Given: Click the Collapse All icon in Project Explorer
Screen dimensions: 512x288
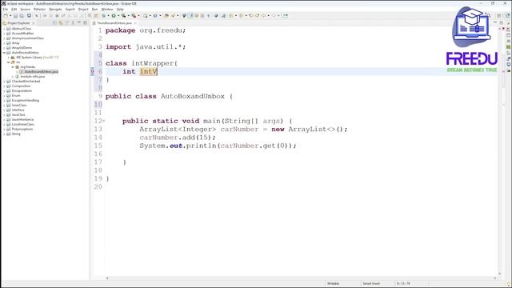Looking at the screenshot, I should [x=54, y=23].
